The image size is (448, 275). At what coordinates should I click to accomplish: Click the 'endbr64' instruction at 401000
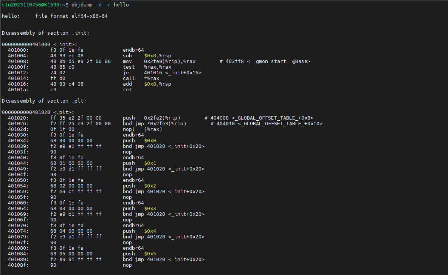[x=133, y=50]
